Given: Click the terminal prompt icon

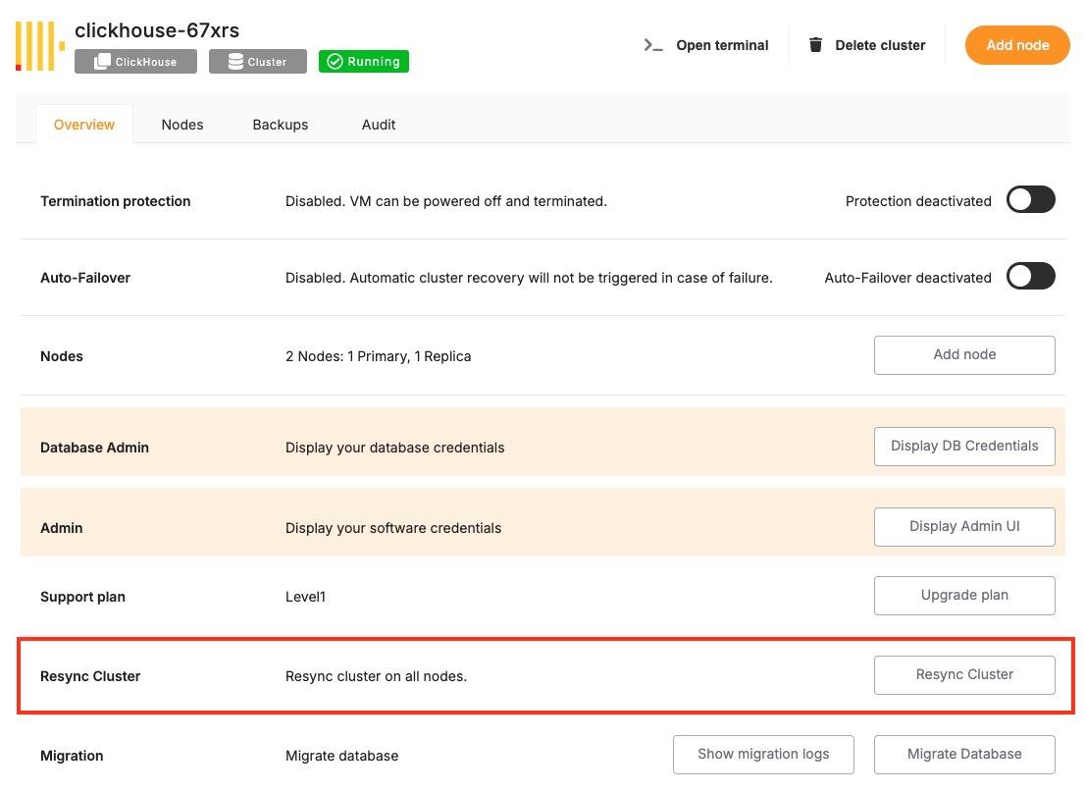Looking at the screenshot, I should (653, 45).
